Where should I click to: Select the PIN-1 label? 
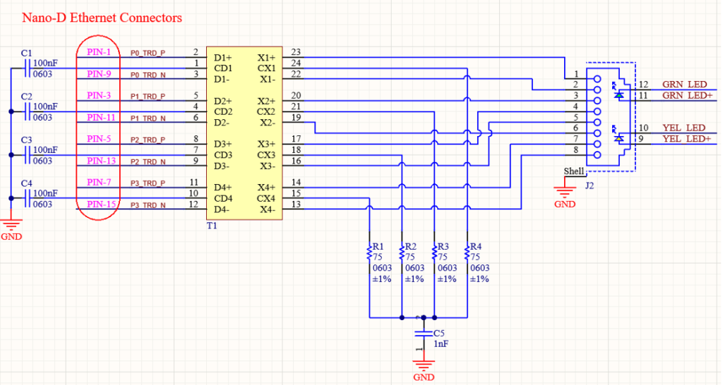(99, 52)
